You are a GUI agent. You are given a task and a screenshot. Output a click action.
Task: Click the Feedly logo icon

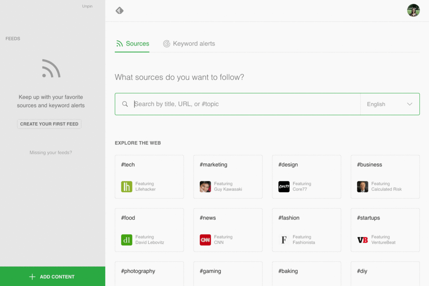point(119,10)
